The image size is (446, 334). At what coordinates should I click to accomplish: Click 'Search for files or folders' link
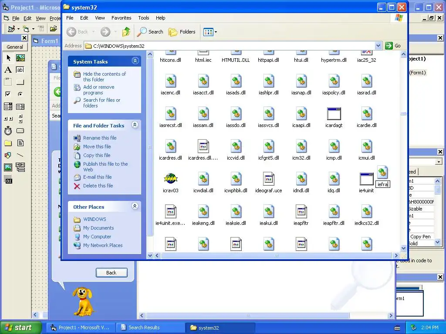101,103
